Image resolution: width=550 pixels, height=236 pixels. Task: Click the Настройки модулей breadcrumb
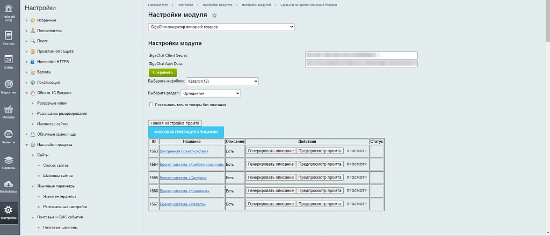pos(256,5)
